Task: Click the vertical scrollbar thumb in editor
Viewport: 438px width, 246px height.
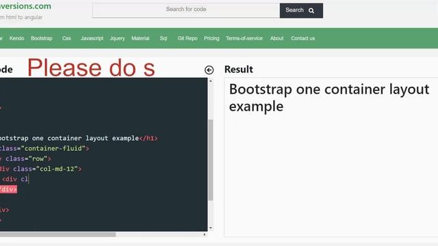Action: coord(211,160)
